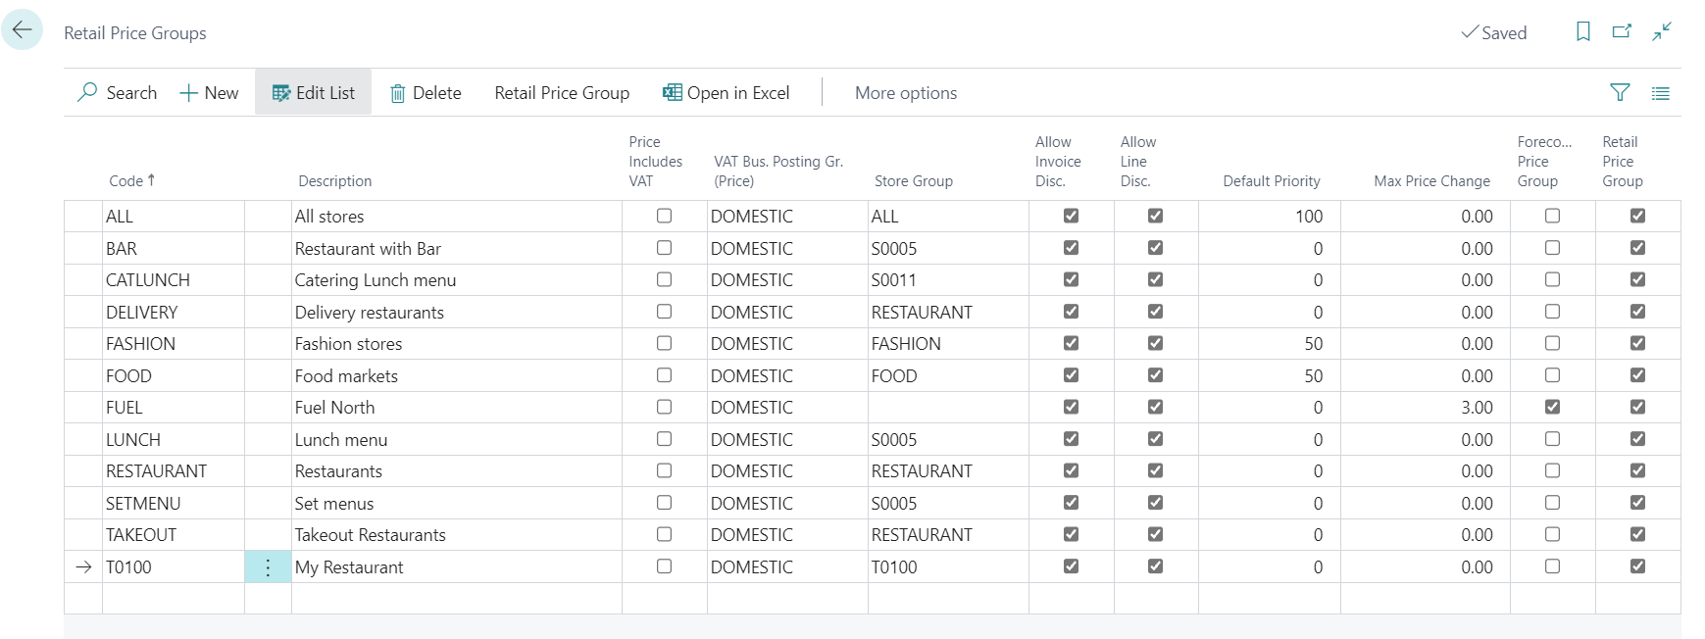
Task: Open the T0100 row actions menu
Action: [x=268, y=567]
